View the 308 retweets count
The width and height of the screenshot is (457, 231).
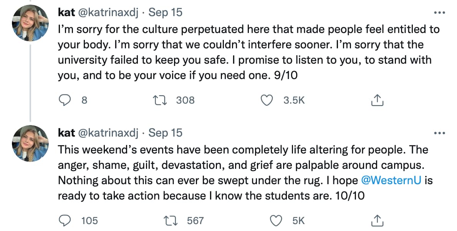coord(185,100)
